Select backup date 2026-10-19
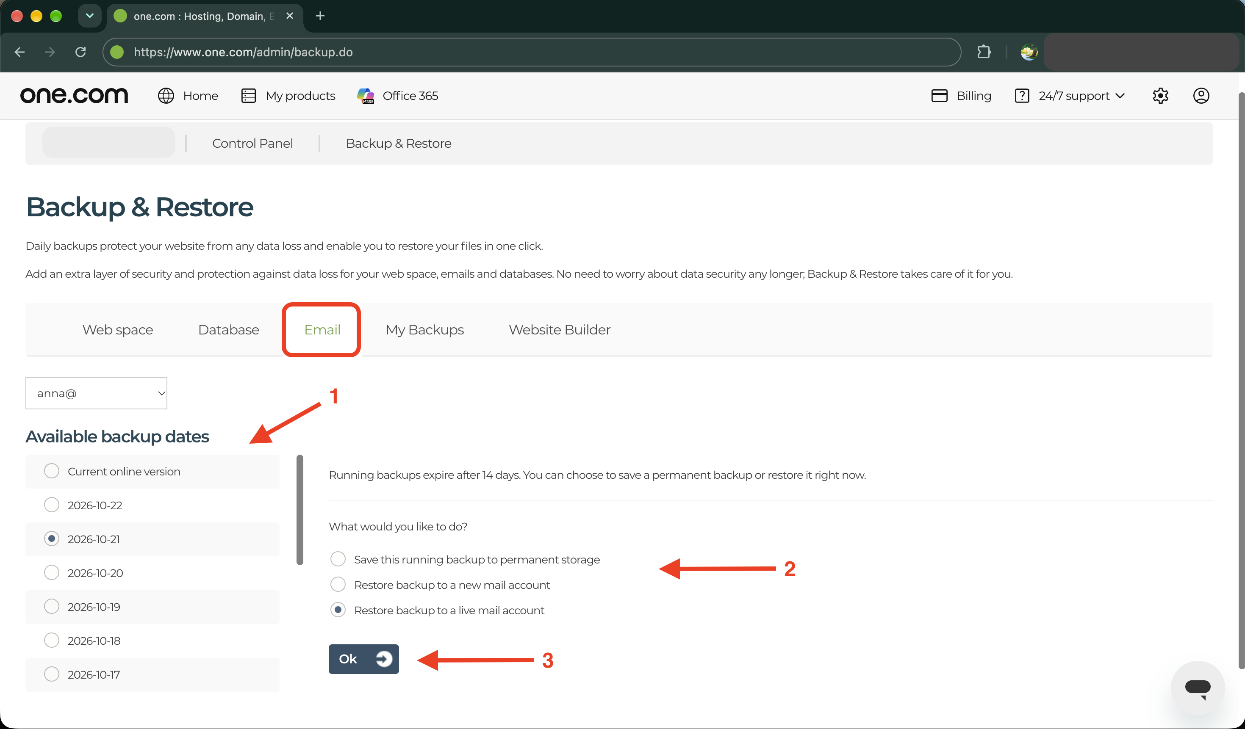Screen dimensions: 1245x729 coord(51,606)
